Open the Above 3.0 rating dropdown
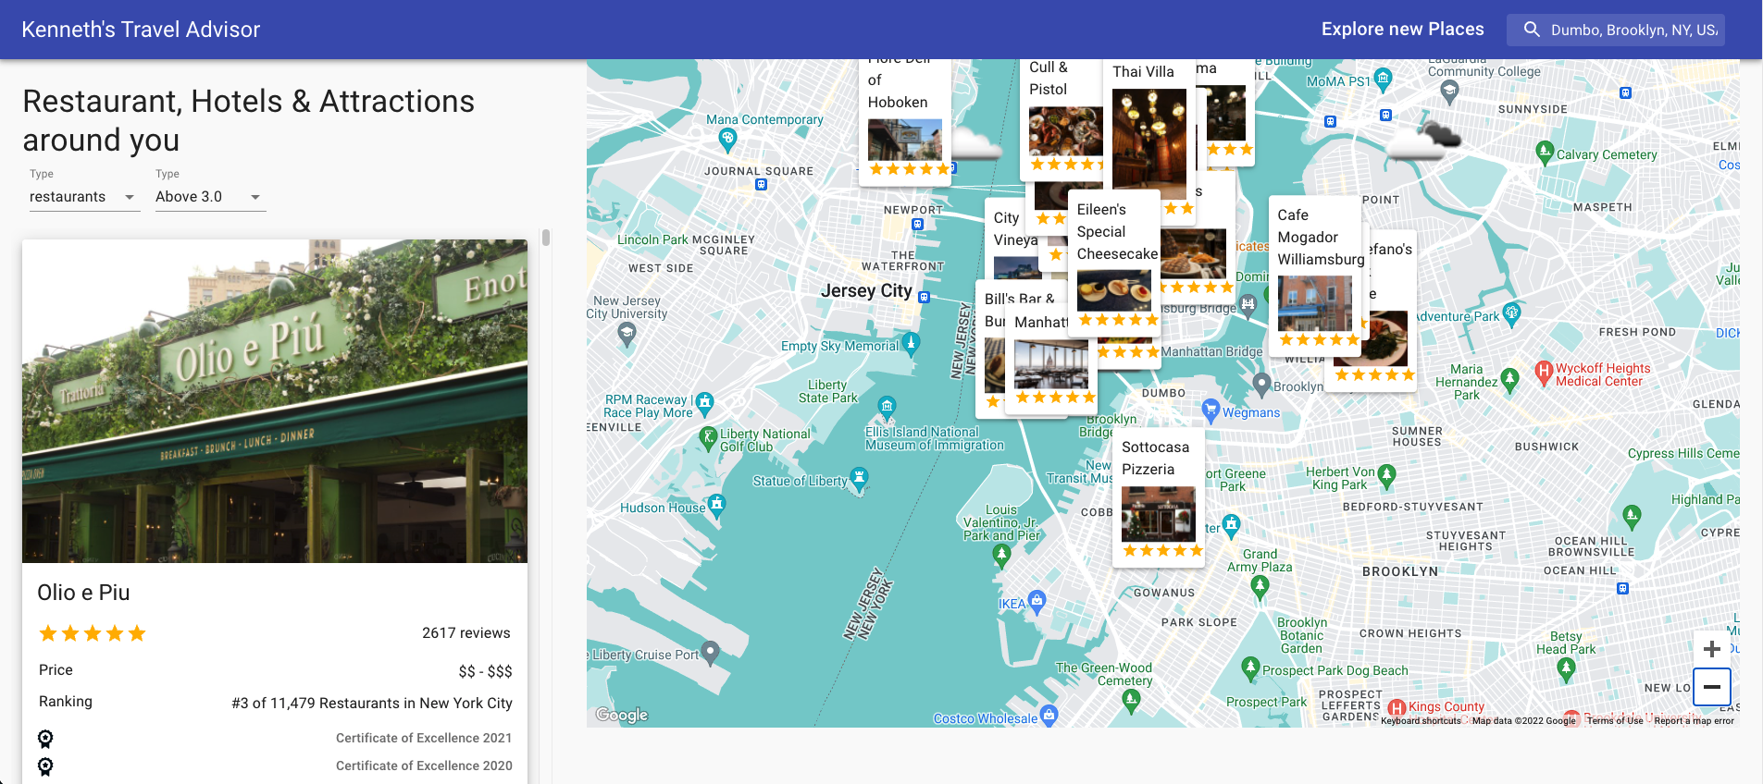Image resolution: width=1763 pixels, height=784 pixels. coord(210,197)
